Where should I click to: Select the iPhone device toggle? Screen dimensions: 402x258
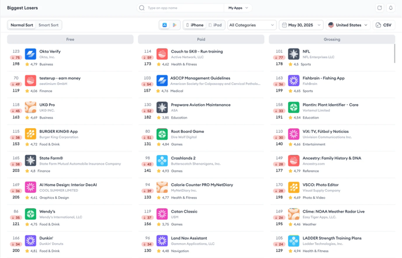[194, 25]
